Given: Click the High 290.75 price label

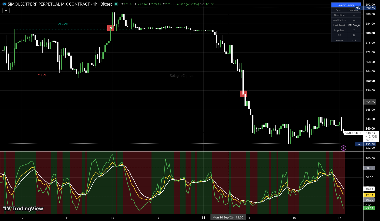Looking at the screenshot, I should [x=365, y=8].
